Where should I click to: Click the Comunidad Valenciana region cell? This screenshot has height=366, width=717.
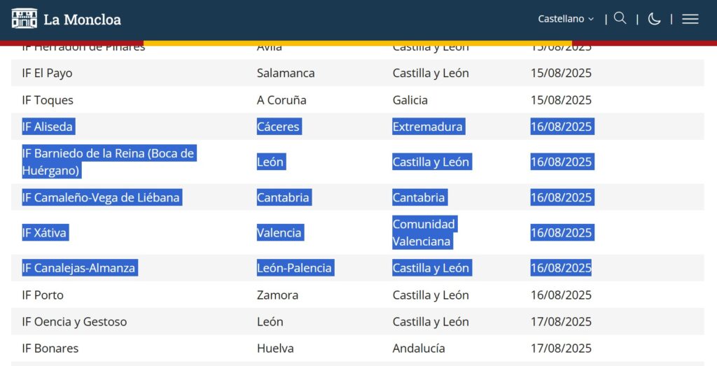point(424,232)
